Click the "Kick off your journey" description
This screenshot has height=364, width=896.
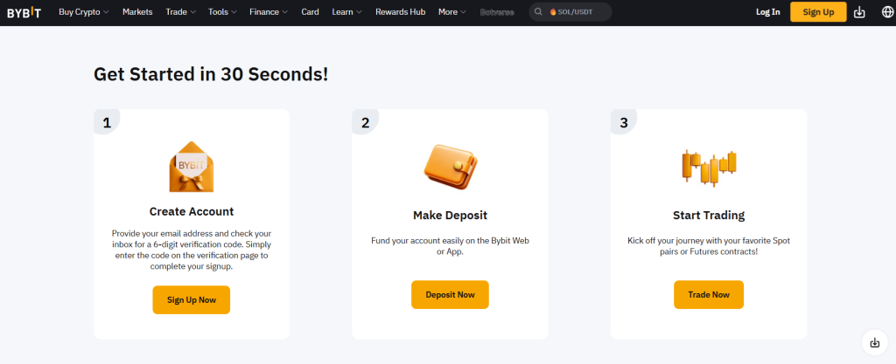pos(709,246)
